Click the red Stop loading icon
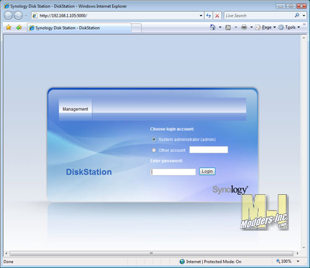310x268 pixels. (x=217, y=16)
